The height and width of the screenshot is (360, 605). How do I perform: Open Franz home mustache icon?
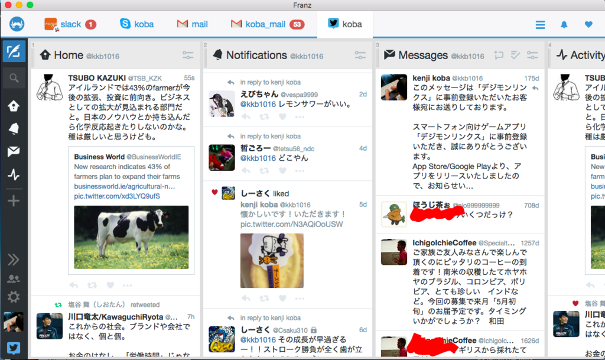[17, 24]
